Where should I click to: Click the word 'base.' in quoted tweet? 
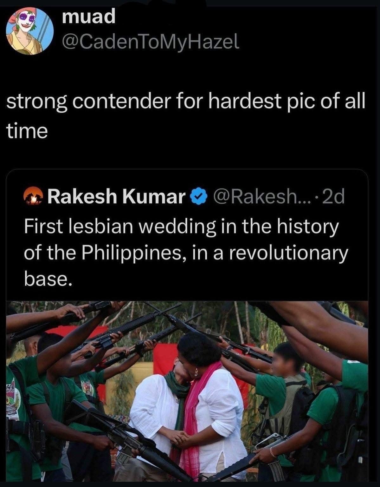pos(47,279)
